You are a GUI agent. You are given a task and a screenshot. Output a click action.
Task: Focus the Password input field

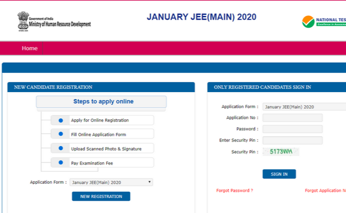(292, 129)
